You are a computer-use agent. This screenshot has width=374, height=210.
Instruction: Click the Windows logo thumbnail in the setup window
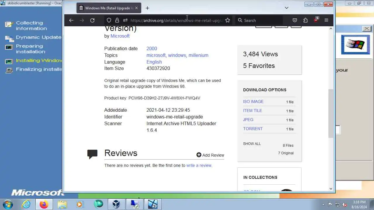(x=356, y=44)
